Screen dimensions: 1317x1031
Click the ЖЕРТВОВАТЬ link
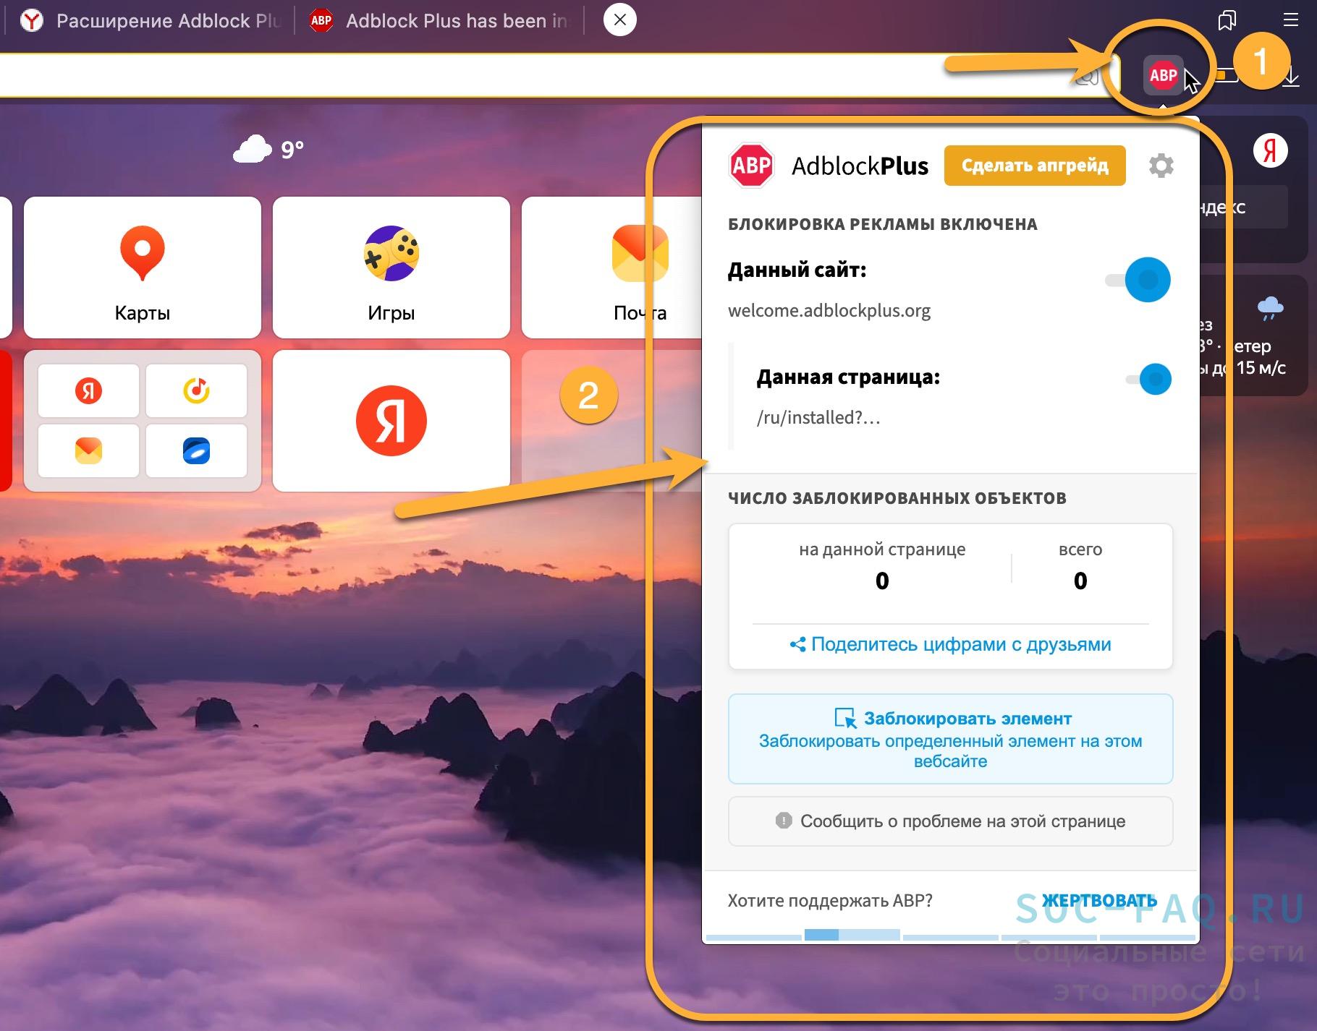point(1099,901)
